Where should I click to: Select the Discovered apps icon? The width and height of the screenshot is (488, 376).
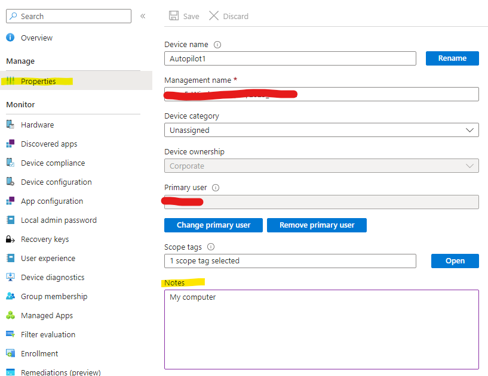pyautogui.click(x=12, y=144)
